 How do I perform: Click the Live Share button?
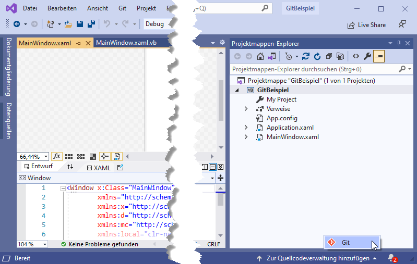point(366,24)
